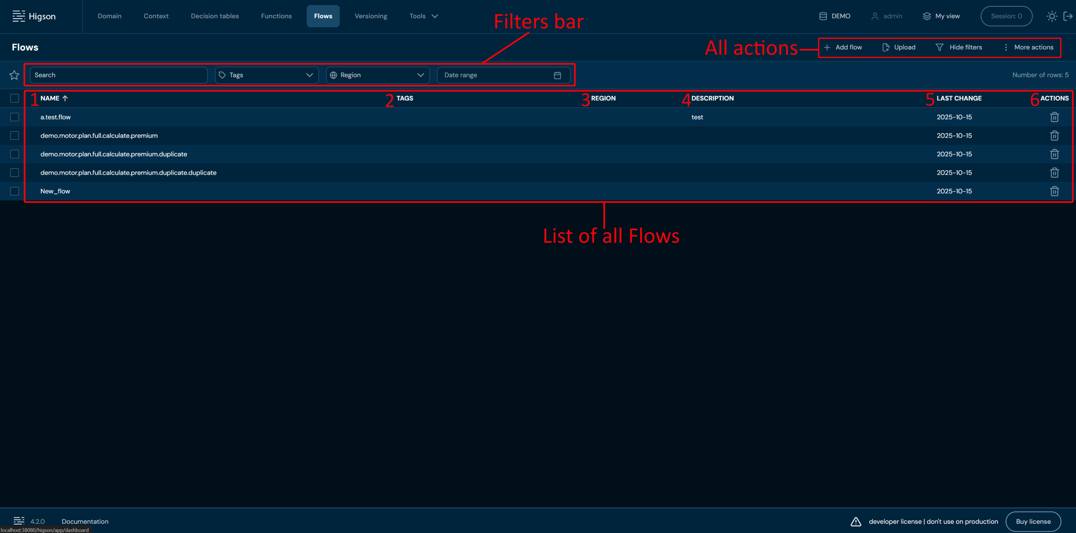The image size is (1076, 533).
Task: Switch to Decision tables tab
Action: (x=215, y=16)
